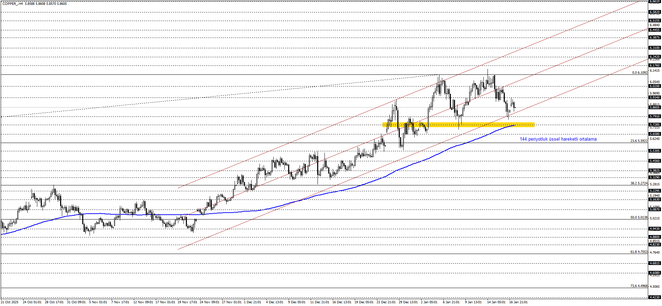
Task: Click the current price tag 5.8605
Action: click(x=655, y=108)
